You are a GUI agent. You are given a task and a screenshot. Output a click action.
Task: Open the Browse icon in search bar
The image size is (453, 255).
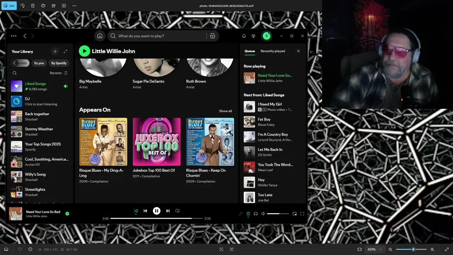pyautogui.click(x=212, y=36)
